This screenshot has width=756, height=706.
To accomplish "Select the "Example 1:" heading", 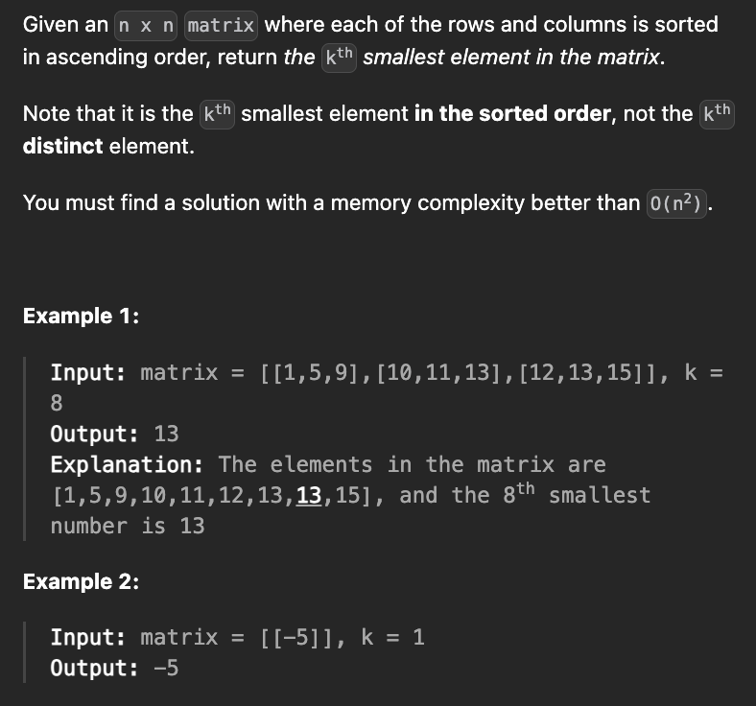I will click(x=81, y=316).
